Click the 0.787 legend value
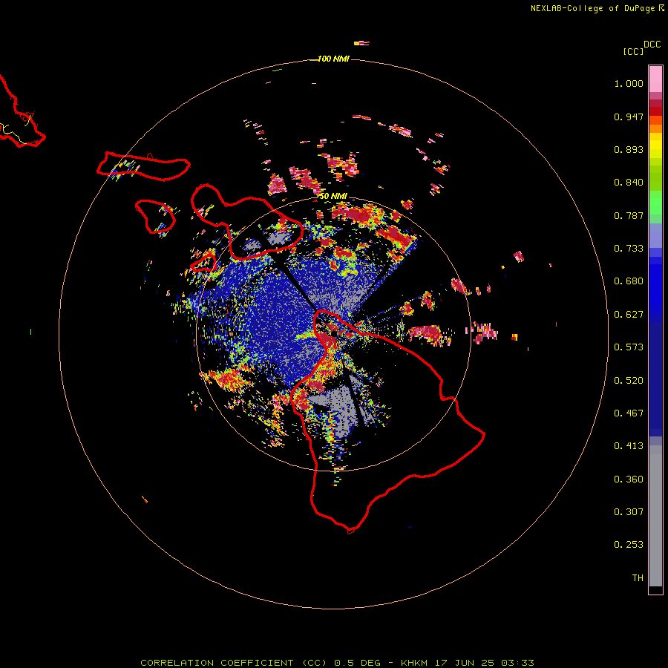Image resolution: width=668 pixels, height=668 pixels. click(x=629, y=215)
